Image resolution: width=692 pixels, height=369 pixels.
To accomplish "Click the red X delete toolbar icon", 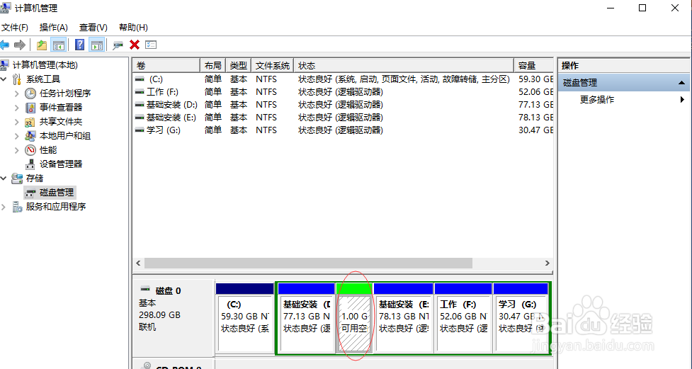I will tap(135, 45).
